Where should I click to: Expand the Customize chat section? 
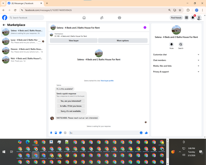pos(176,54)
